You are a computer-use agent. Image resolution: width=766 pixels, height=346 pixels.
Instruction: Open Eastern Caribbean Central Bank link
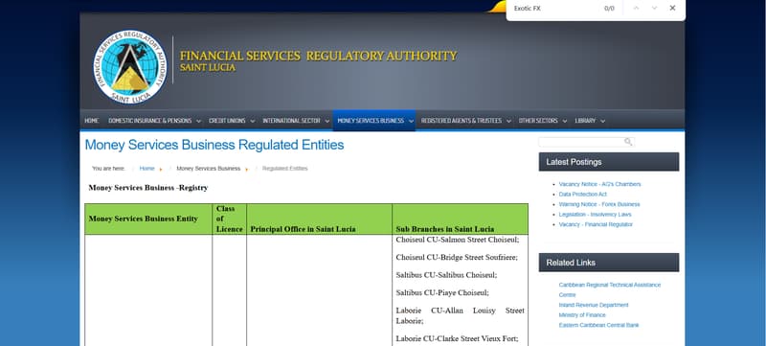pos(599,325)
